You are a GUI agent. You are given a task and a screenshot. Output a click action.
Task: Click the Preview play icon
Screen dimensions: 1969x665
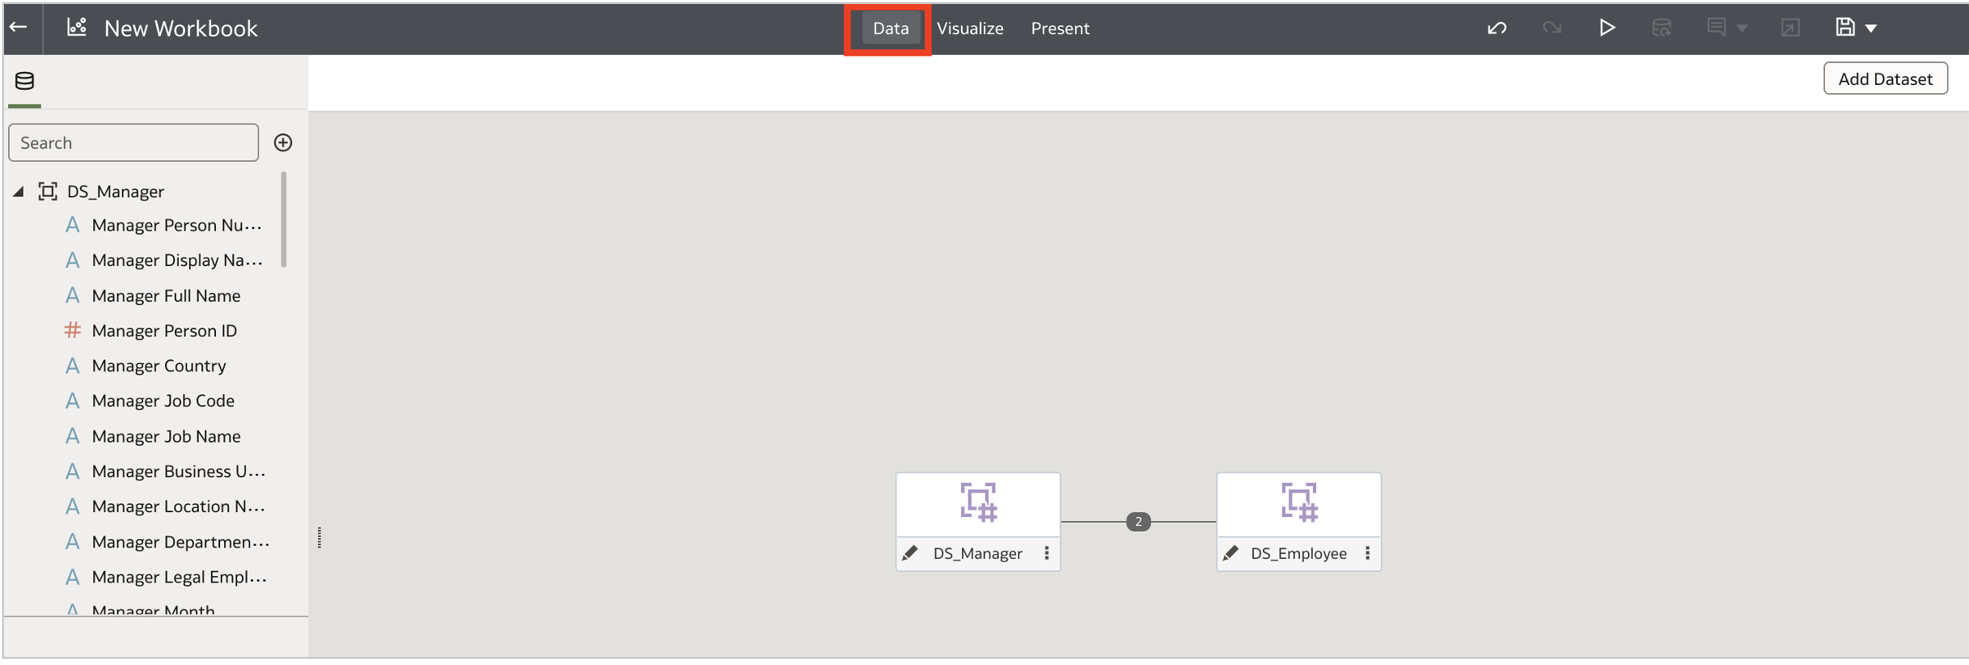1607,27
